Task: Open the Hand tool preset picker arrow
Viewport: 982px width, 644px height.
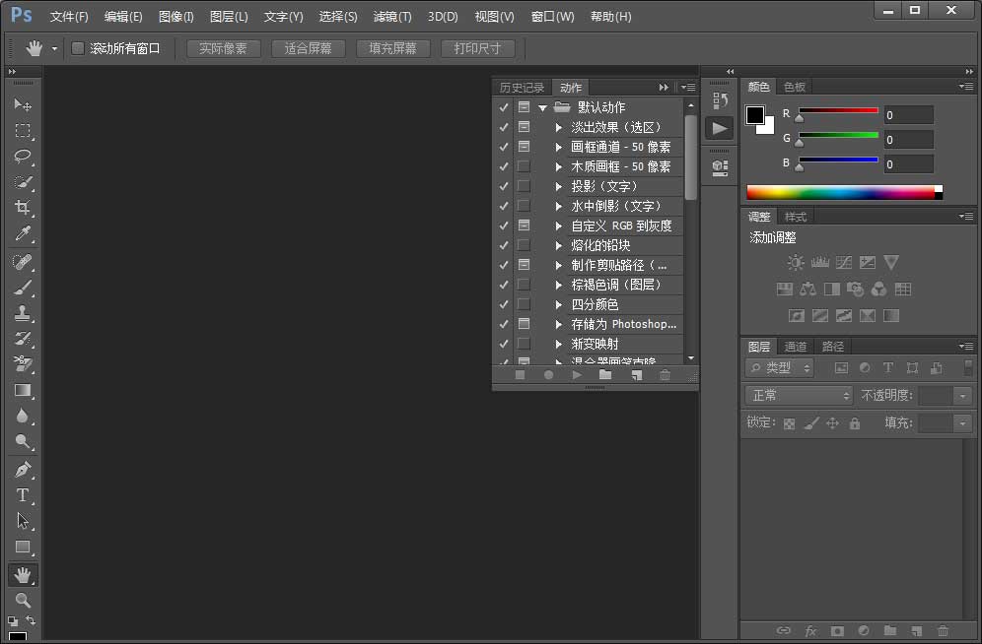Action: [x=54, y=48]
